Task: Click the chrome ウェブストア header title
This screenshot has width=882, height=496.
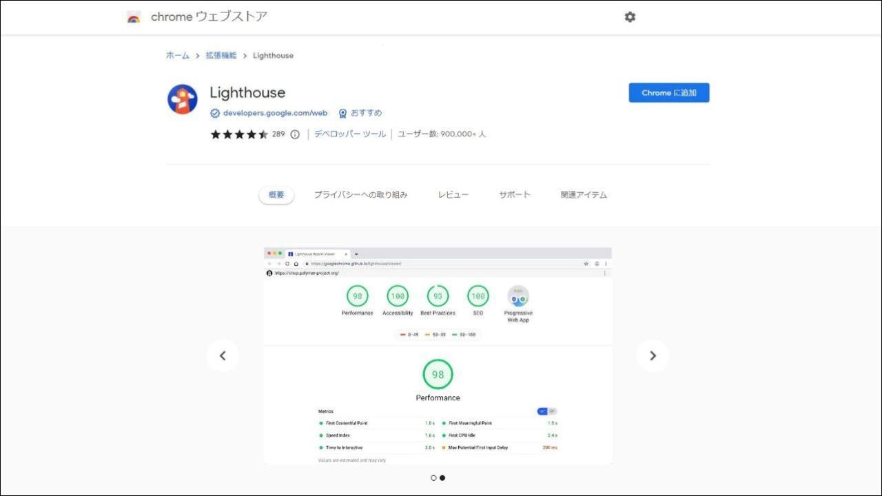Action: [x=209, y=17]
